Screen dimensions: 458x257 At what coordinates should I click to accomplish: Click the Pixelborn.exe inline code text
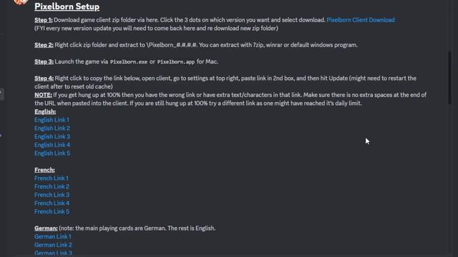coord(129,62)
